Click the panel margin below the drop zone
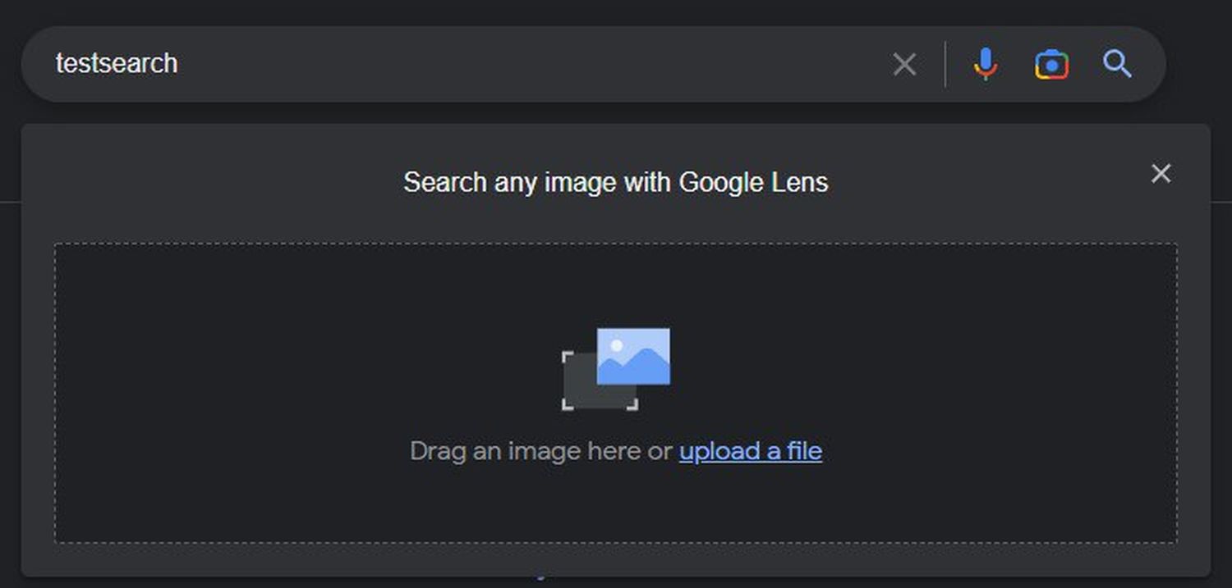This screenshot has height=588, width=1232. (x=616, y=558)
